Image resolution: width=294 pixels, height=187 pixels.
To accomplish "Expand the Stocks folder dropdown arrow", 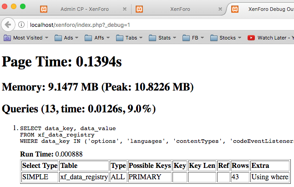I will pos(239,38).
